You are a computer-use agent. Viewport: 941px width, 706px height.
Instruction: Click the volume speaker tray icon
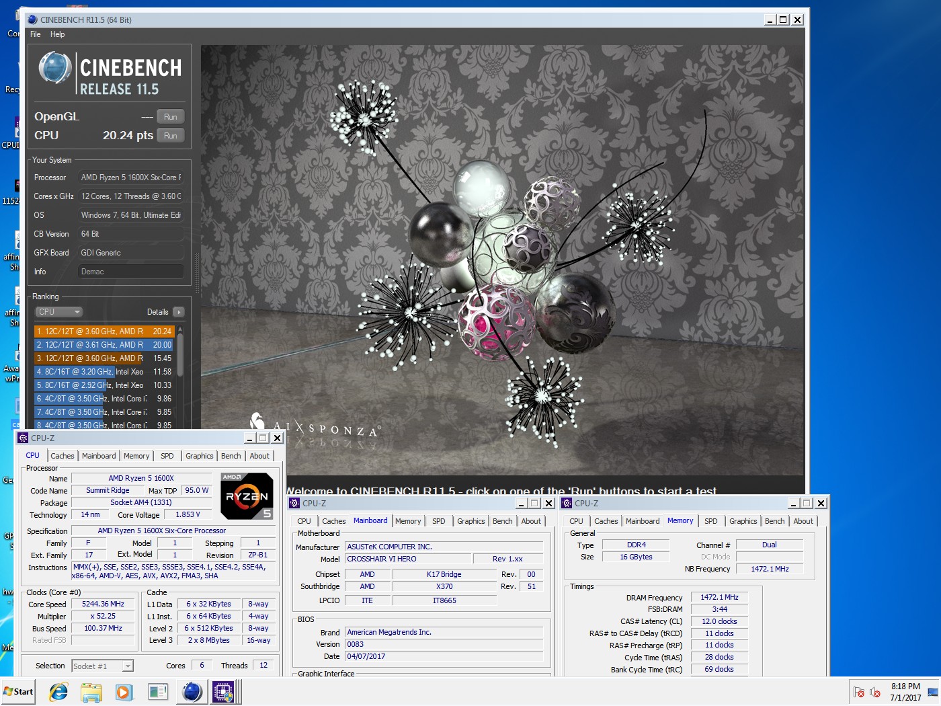(x=875, y=693)
